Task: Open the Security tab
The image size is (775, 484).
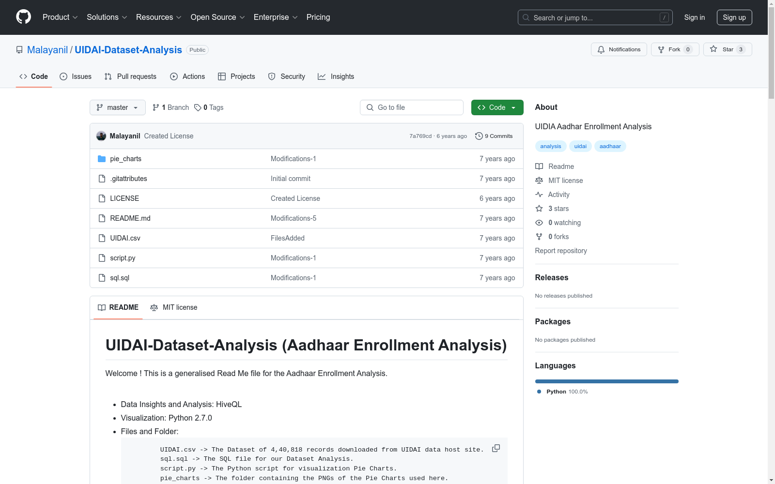Action: [x=287, y=76]
